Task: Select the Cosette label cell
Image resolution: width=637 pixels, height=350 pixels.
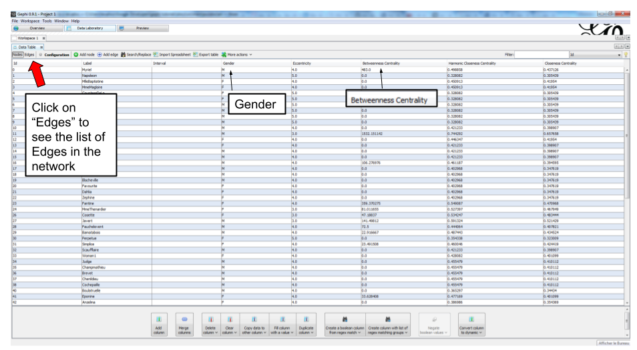Action: [x=117, y=215]
